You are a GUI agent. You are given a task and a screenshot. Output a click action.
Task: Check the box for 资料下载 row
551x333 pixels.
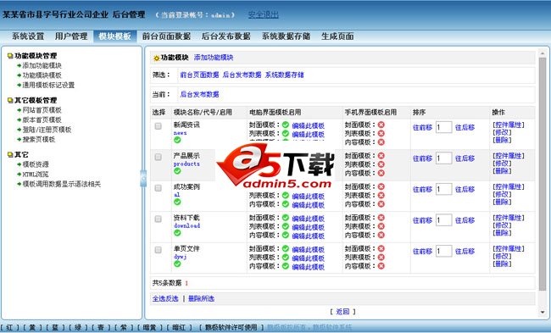click(x=159, y=219)
